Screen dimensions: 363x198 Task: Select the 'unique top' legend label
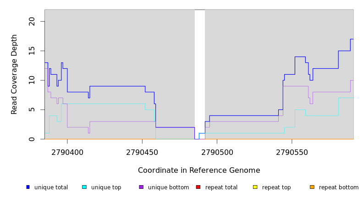point(106,187)
